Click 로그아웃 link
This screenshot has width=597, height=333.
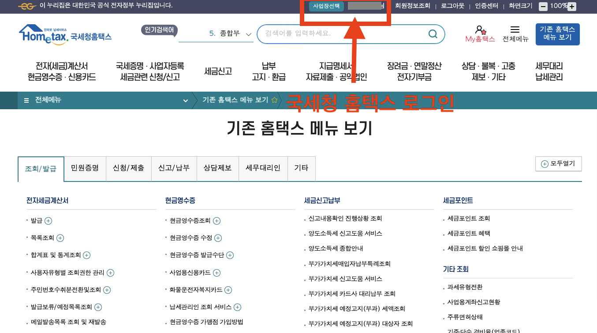click(x=453, y=6)
